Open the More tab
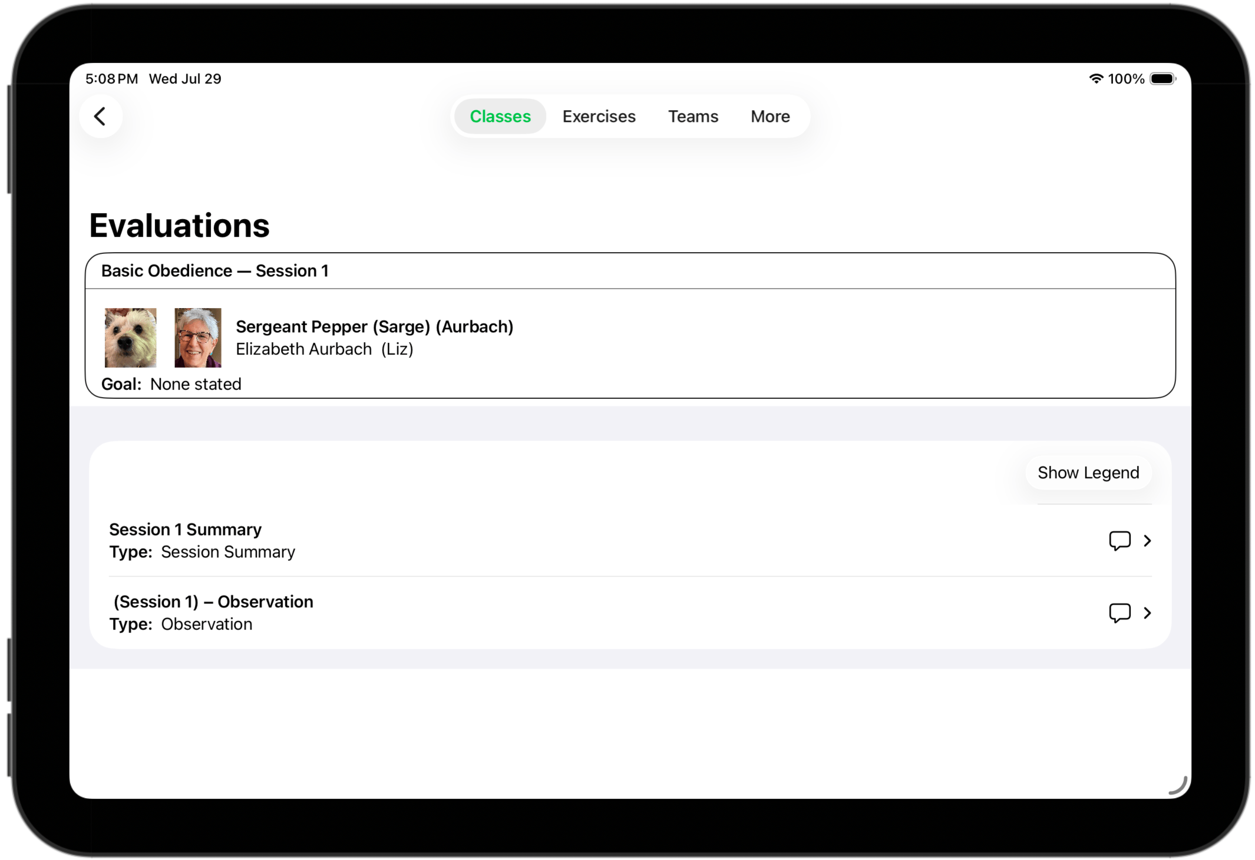 click(x=770, y=116)
